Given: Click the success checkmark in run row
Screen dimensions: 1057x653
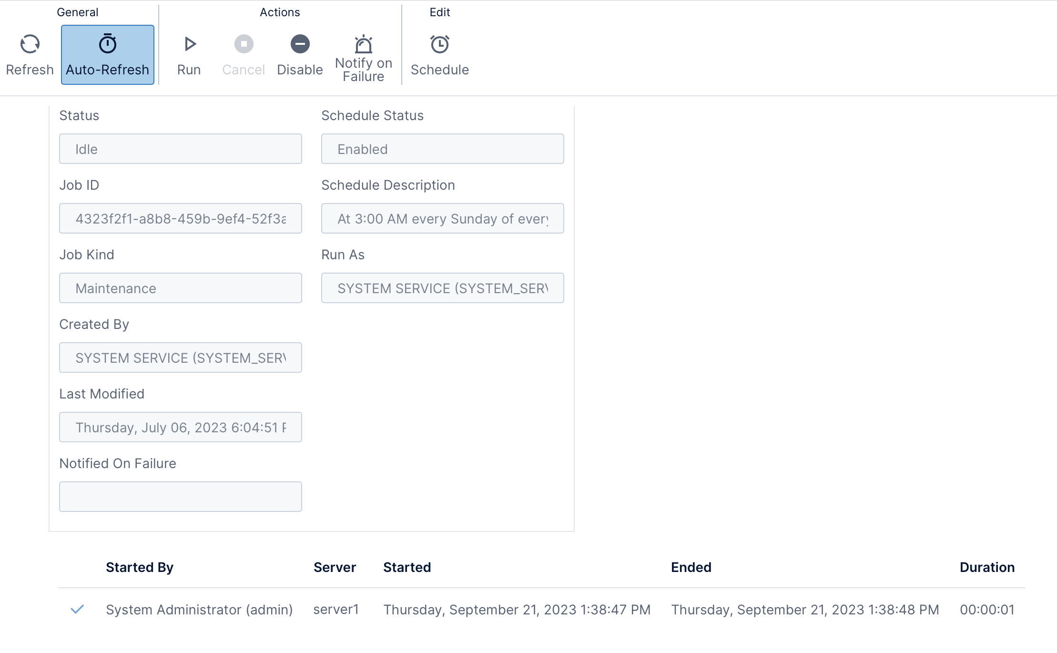Looking at the screenshot, I should click(x=77, y=609).
